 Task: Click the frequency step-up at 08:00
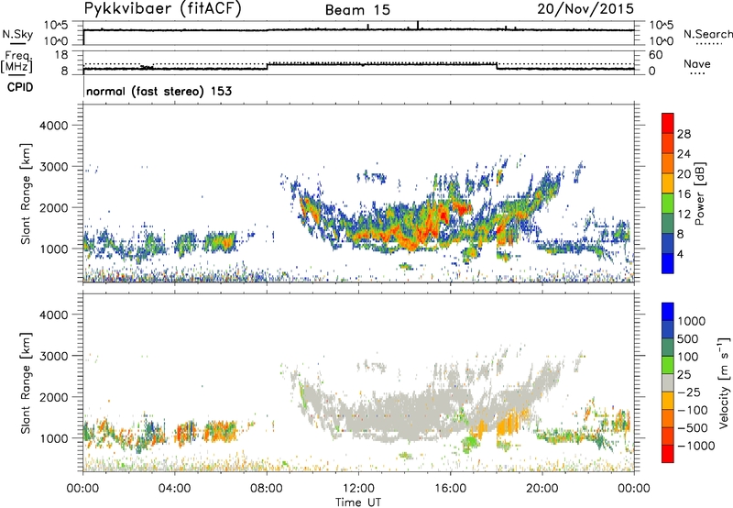pos(267,66)
